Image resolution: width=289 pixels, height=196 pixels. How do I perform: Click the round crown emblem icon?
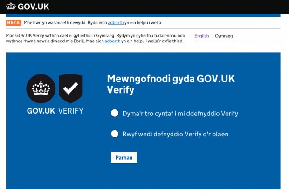(x=41, y=89)
